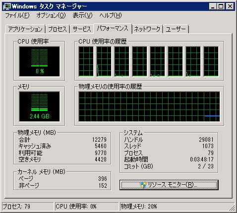Switch to the プロセス tab

(x=58, y=29)
